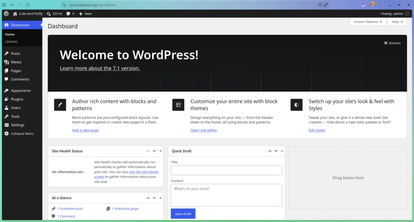Click the half-circle Styles icon
Image resolution: width=414 pixels, height=222 pixels.
[296, 105]
